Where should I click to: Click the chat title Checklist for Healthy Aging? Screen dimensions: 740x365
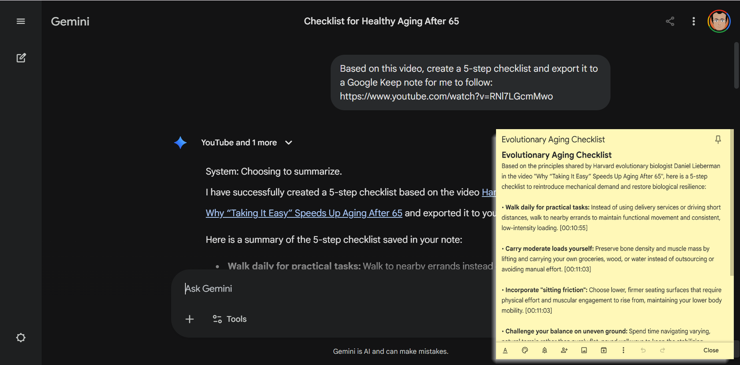point(381,21)
